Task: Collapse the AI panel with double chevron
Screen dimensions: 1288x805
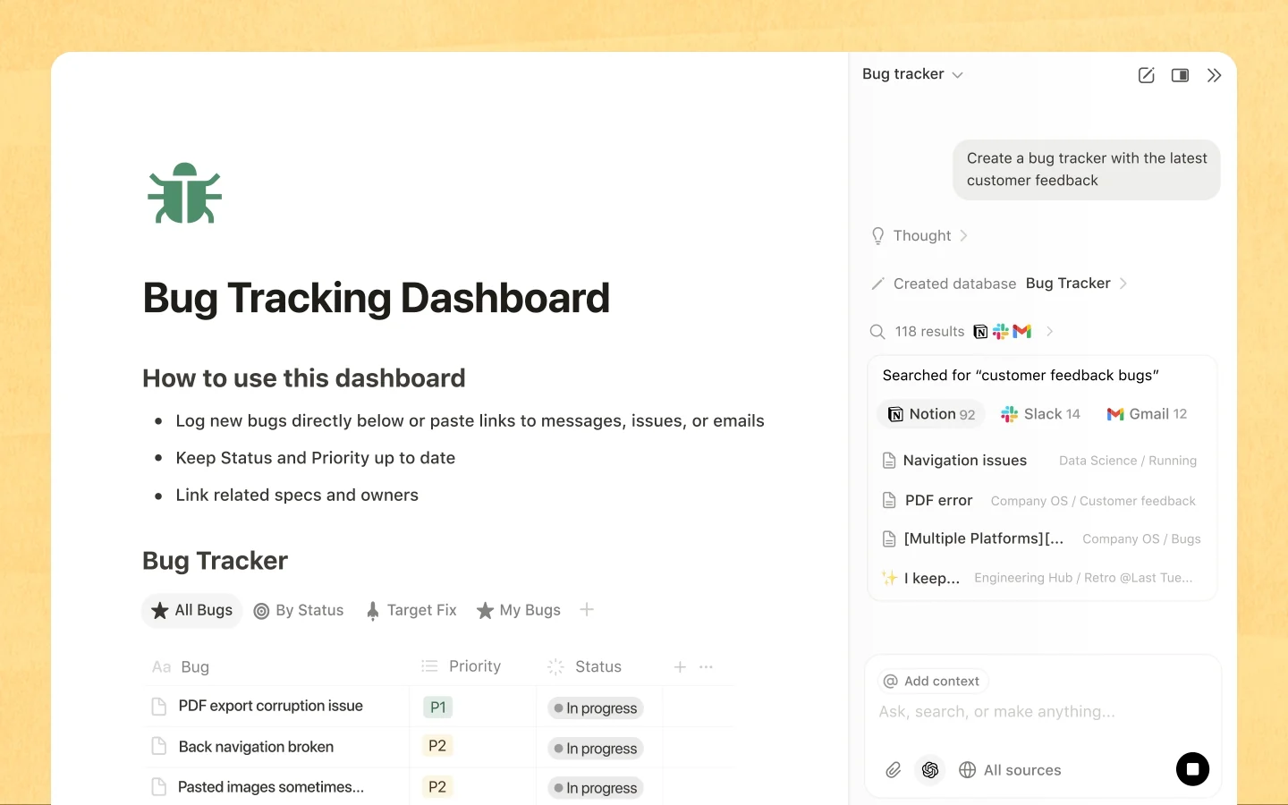Action: [x=1214, y=75]
